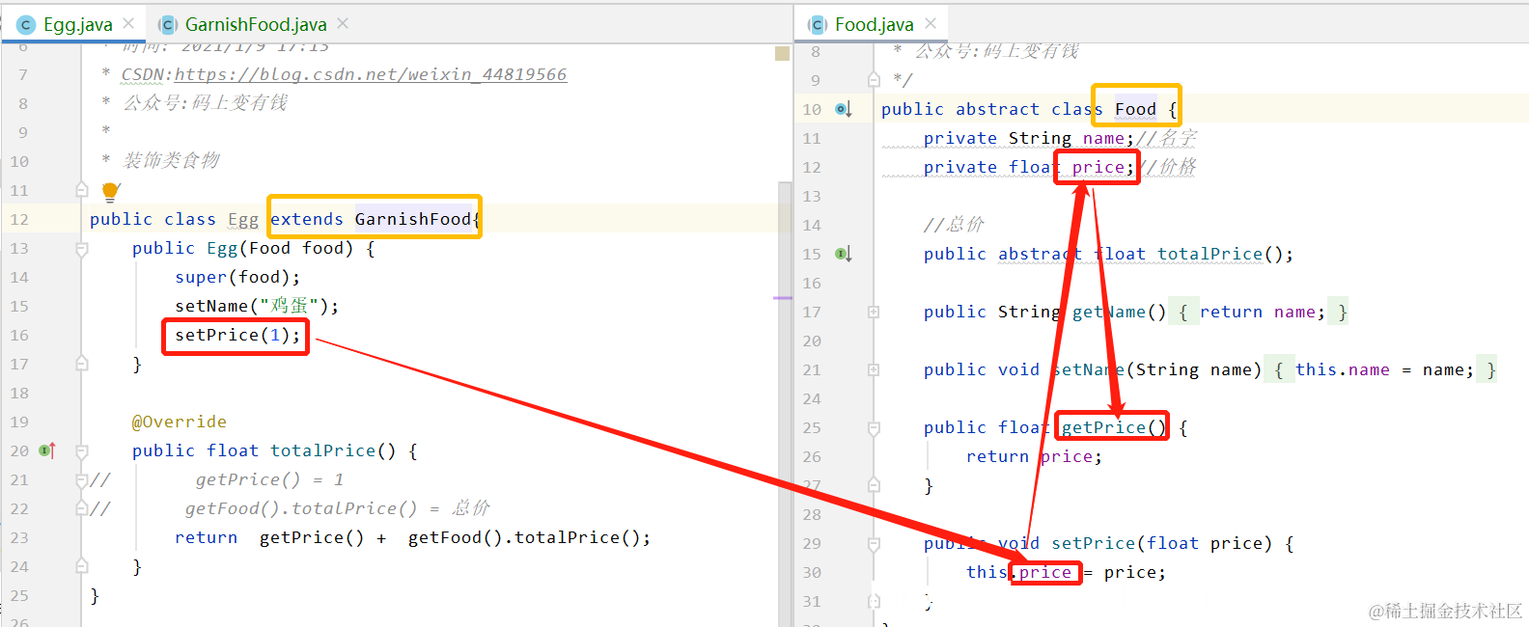Click the 'return' keyword on Egg.java line 23
The image size is (1529, 627).
coord(206,537)
